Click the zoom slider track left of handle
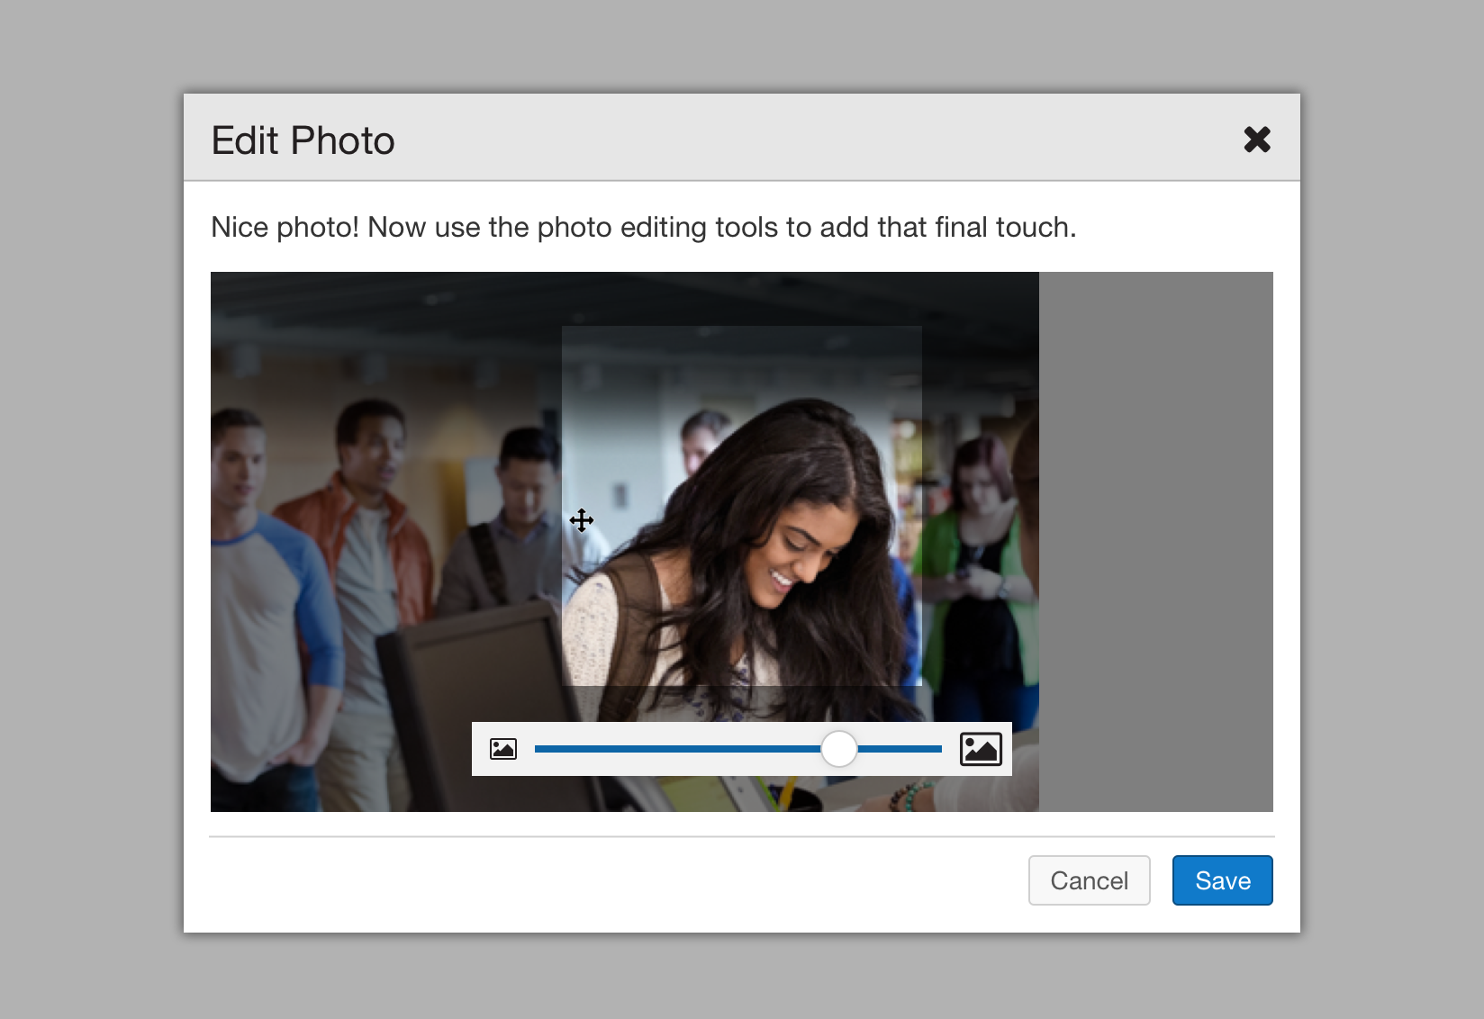Screen dimensions: 1484x1019 pyautogui.click(x=675, y=749)
